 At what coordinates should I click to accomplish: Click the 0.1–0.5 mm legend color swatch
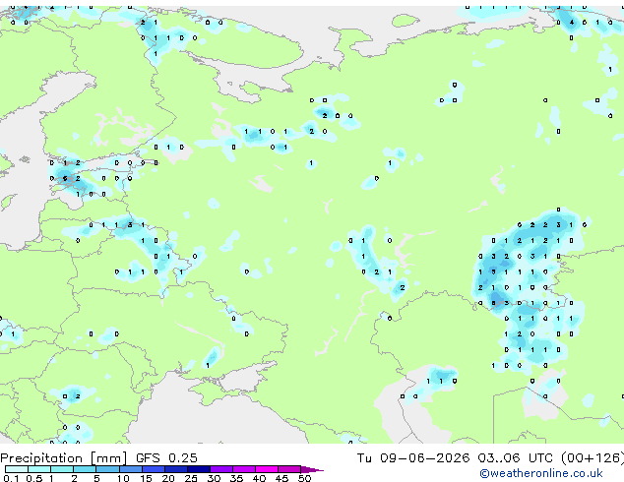tap(17, 469)
